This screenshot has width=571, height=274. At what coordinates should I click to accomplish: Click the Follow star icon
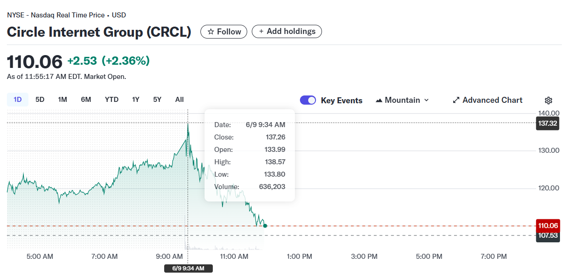pos(211,32)
